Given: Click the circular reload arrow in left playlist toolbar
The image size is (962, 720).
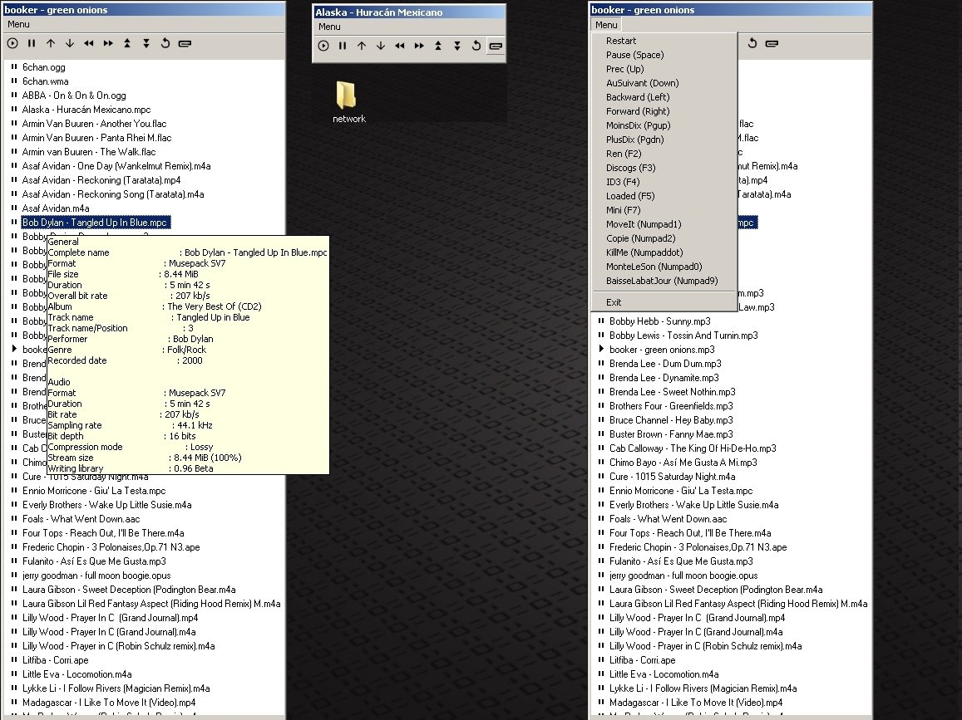Looking at the screenshot, I should (165, 43).
